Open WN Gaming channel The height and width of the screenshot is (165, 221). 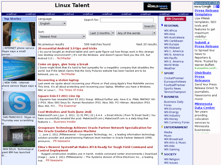(x=172, y=150)
